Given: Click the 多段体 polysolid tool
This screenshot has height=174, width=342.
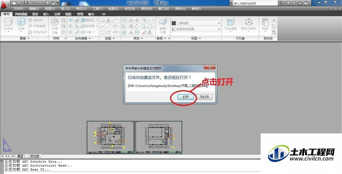Looking at the screenshot, I should [35, 20].
